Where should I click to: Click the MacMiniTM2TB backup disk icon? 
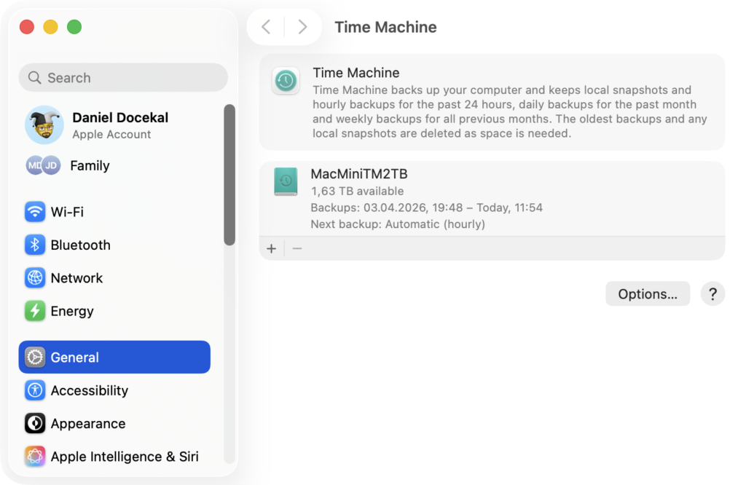[286, 181]
